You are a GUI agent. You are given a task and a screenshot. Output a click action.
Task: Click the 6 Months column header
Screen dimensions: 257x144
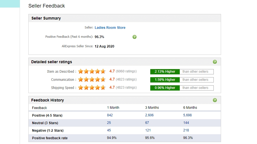point(190,108)
